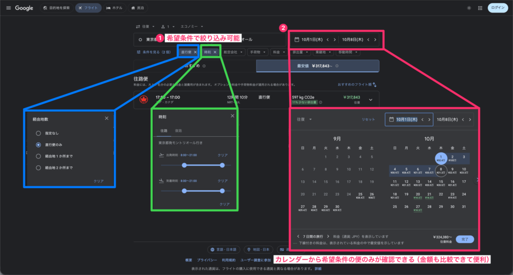Click calendar popup previous arrow for 10月8日
The height and width of the screenshot is (275, 513).
[463, 120]
